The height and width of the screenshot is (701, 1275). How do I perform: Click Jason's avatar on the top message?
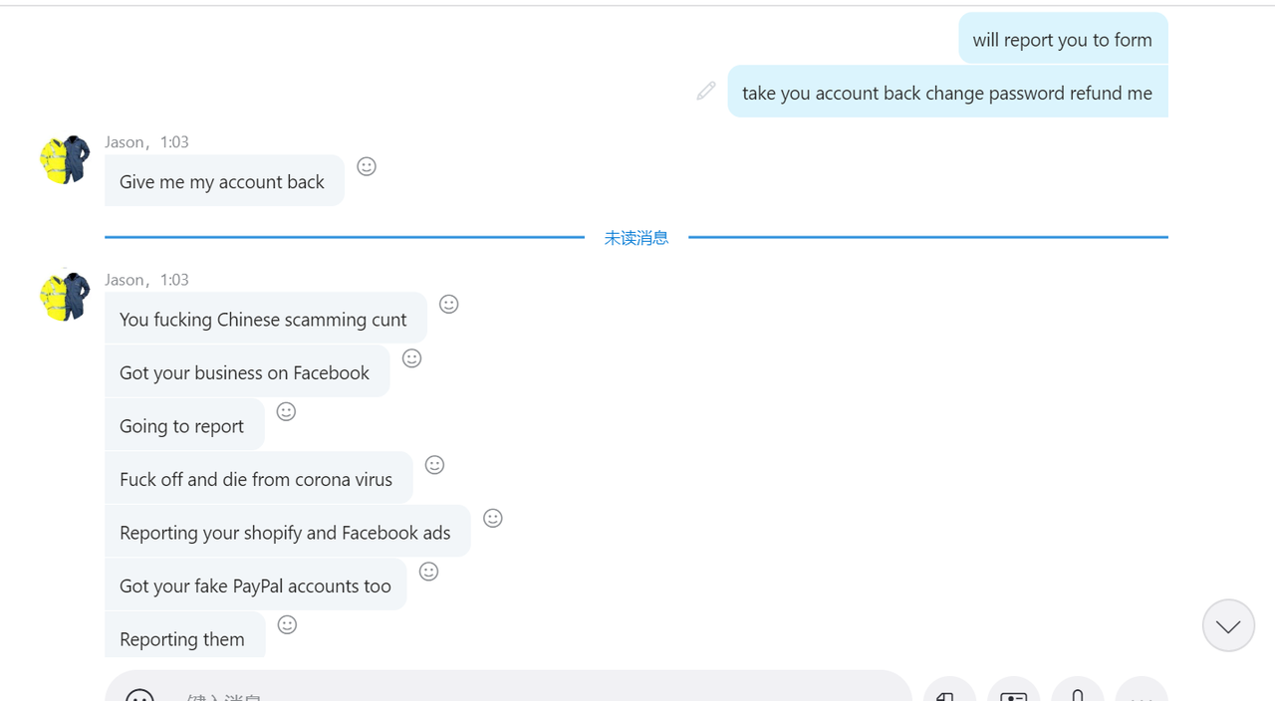pyautogui.click(x=65, y=159)
